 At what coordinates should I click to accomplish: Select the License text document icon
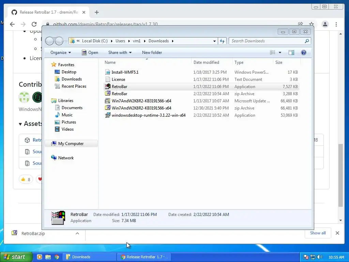(108, 79)
